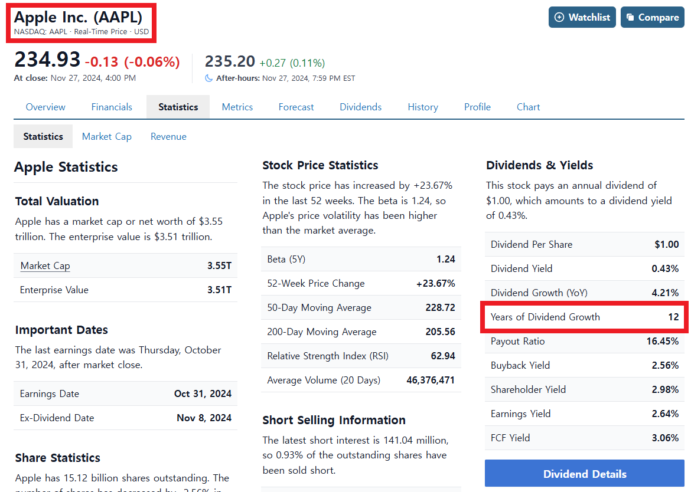Screen dimensions: 691x492
Task: Open the Market Cap sub-tab
Action: (107, 136)
